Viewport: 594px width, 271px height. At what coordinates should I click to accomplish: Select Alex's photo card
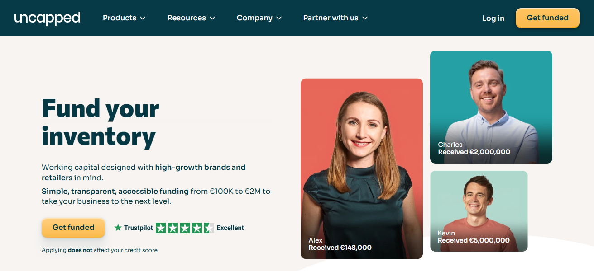[x=361, y=168]
